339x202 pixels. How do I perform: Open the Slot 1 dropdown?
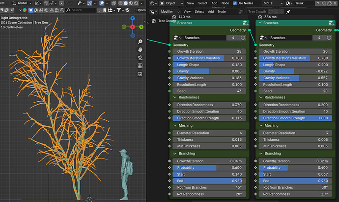[273, 3]
